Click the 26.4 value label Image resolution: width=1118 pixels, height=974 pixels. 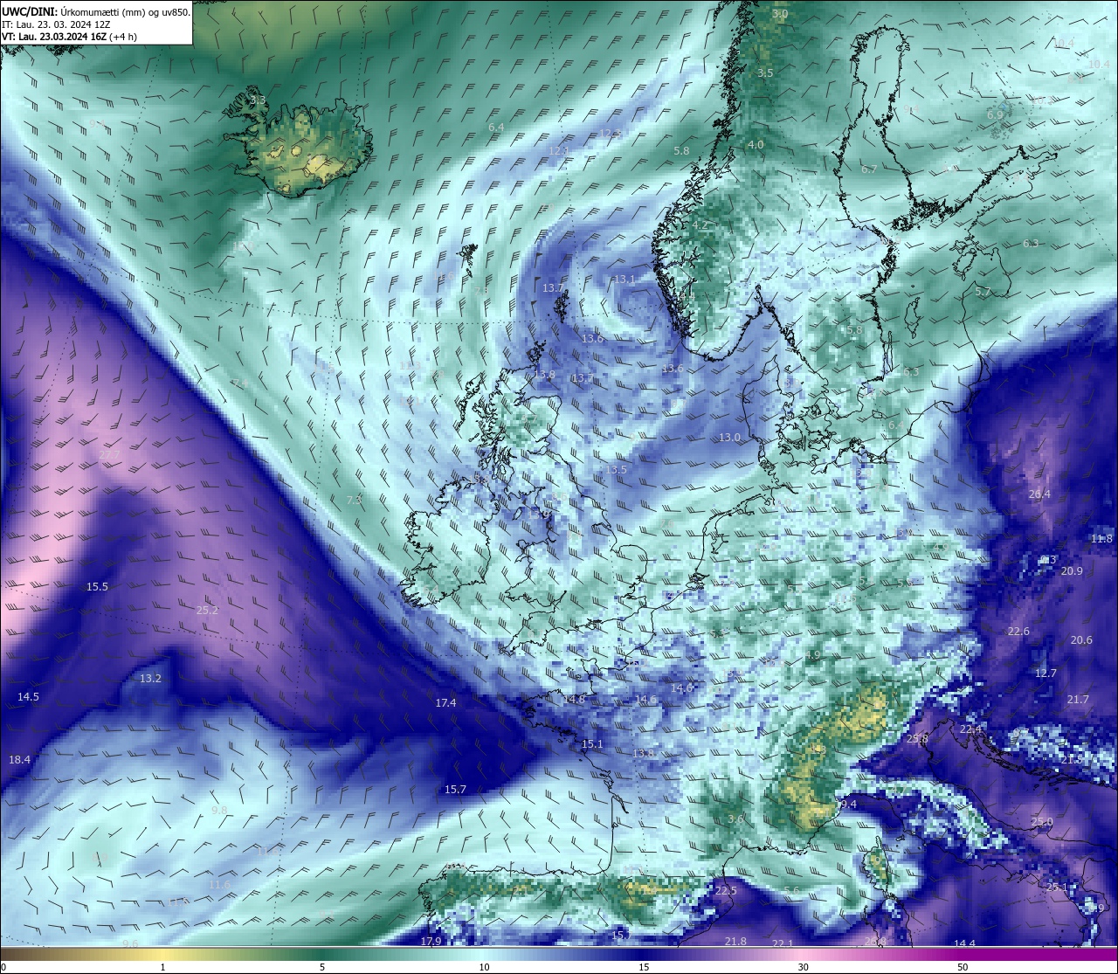1039,494
